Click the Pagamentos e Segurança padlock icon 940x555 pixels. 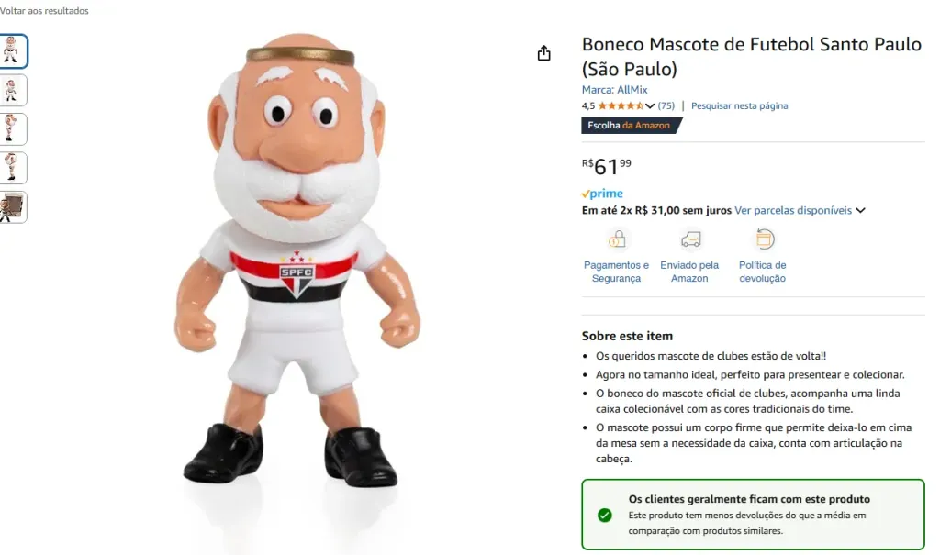617,240
